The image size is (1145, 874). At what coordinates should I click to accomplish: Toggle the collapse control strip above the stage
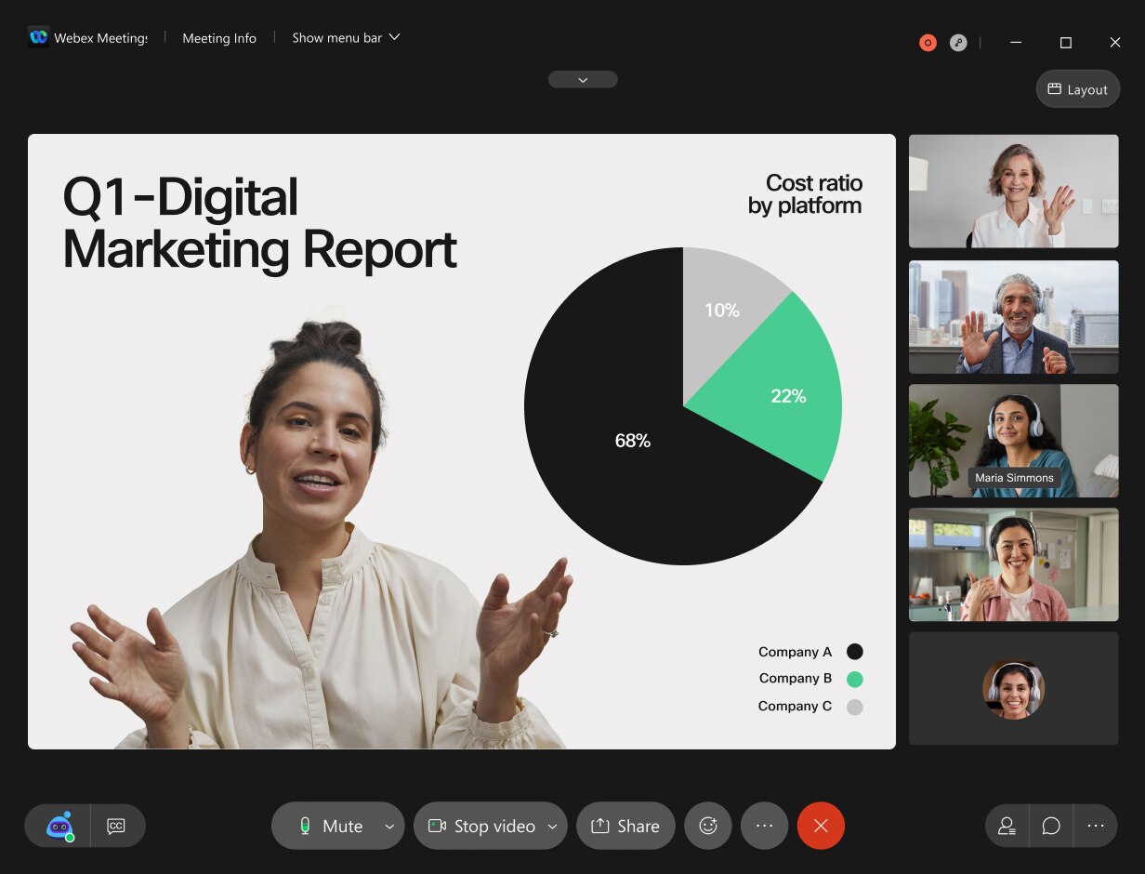click(x=583, y=79)
